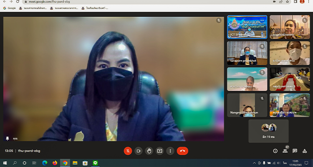Reload the page in Chrome
The width and height of the screenshot is (313, 167).
pyautogui.click(x=18, y=2)
